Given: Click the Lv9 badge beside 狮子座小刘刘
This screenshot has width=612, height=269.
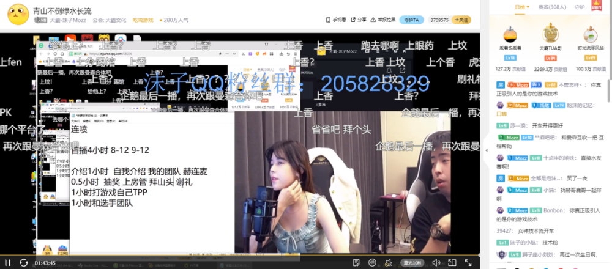Looking at the screenshot, I should click(515, 254).
